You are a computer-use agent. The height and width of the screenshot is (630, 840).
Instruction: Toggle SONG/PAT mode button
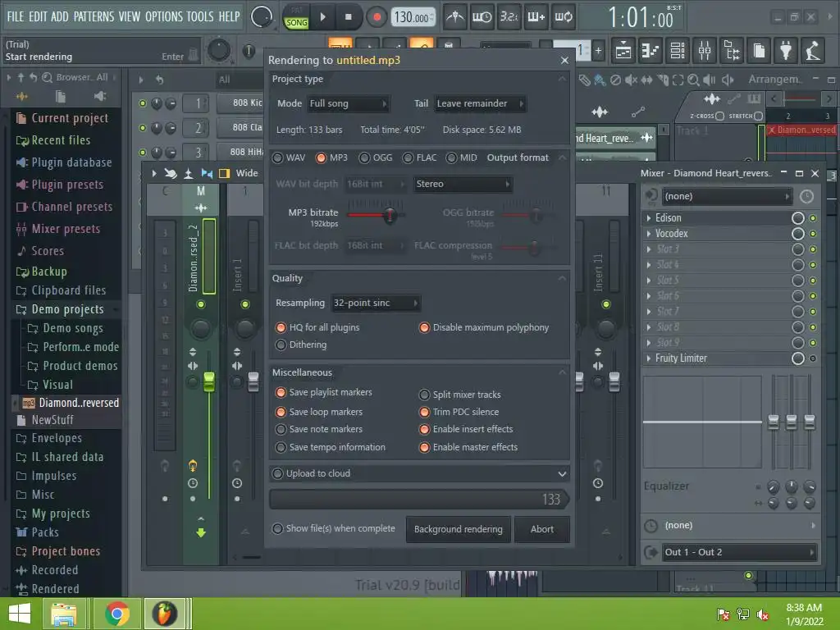click(x=296, y=17)
